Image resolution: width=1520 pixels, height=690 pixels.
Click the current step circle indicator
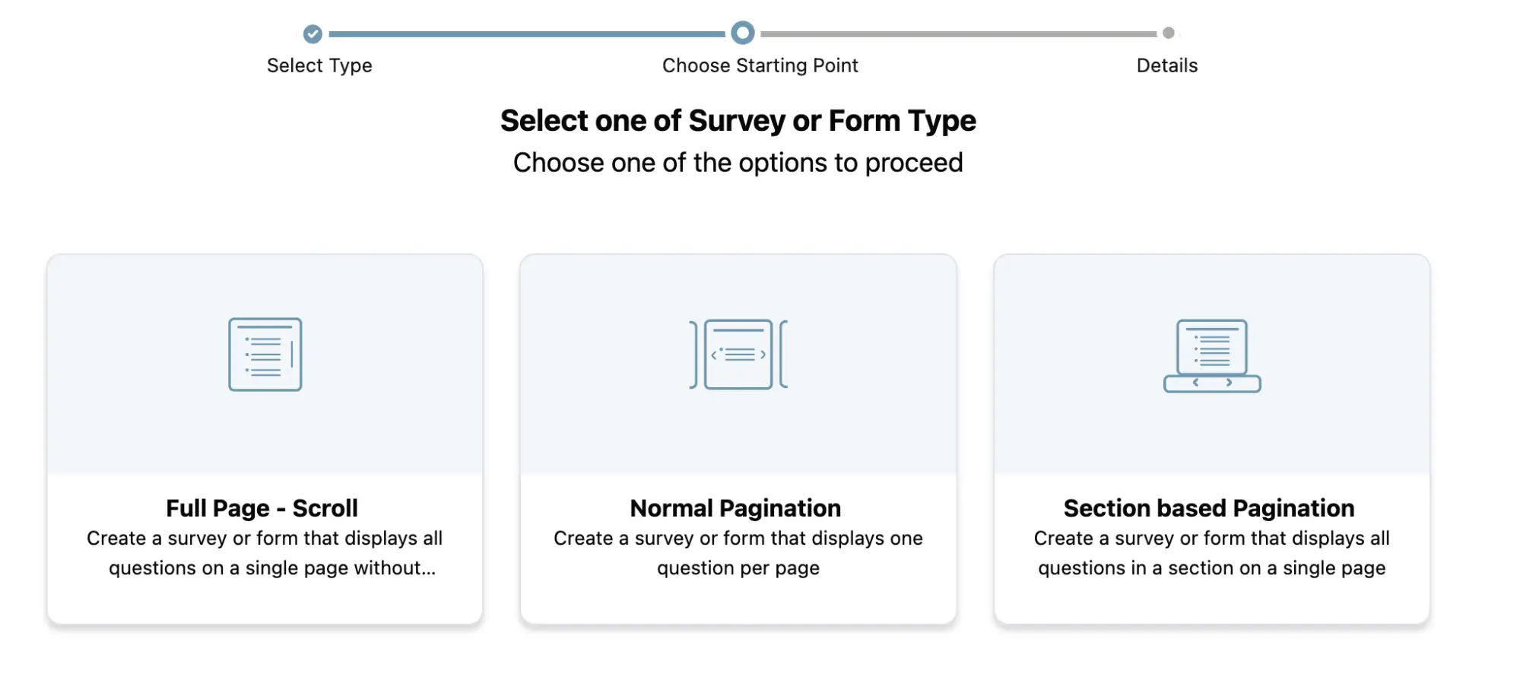742,33
